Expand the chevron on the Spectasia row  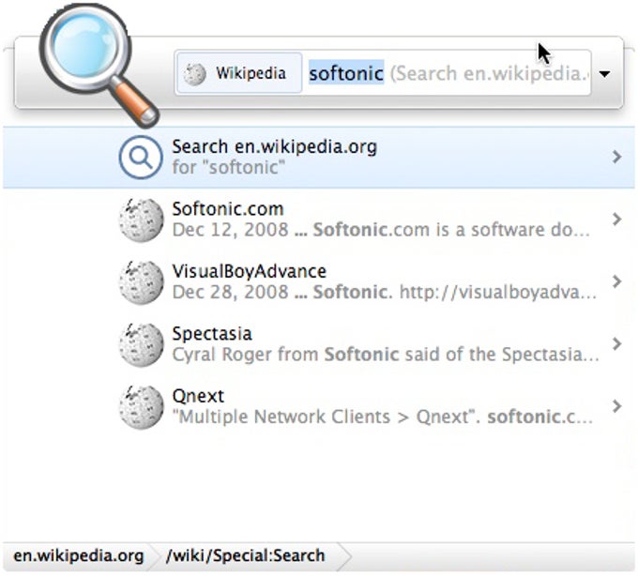click(x=616, y=343)
